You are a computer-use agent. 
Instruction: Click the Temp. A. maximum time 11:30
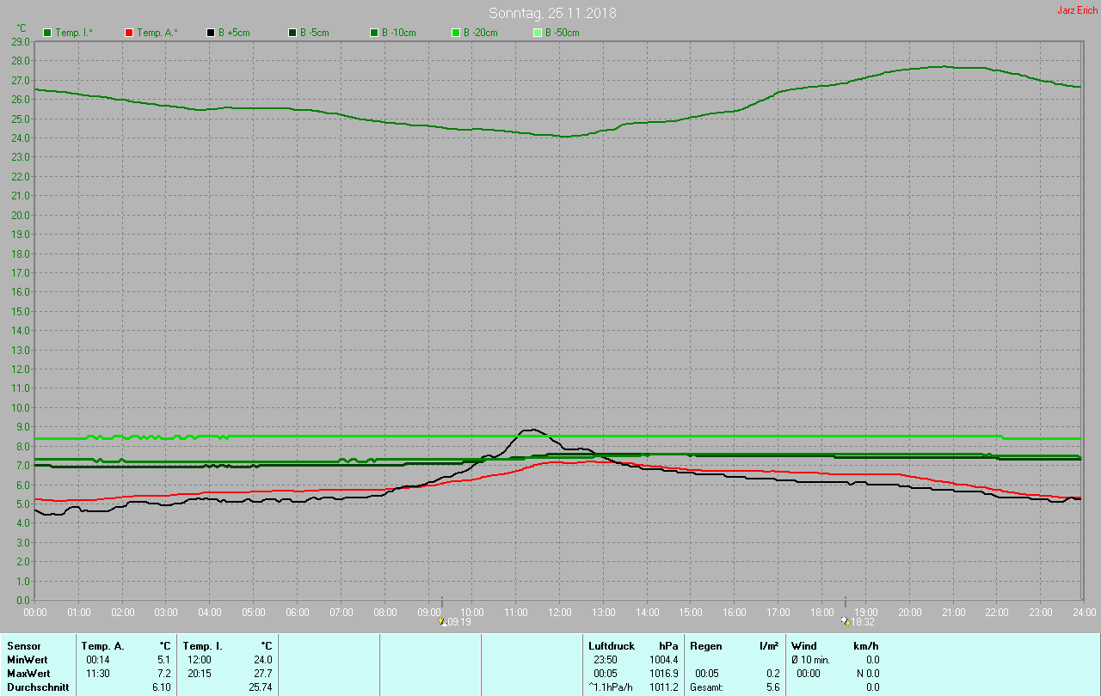click(97, 674)
